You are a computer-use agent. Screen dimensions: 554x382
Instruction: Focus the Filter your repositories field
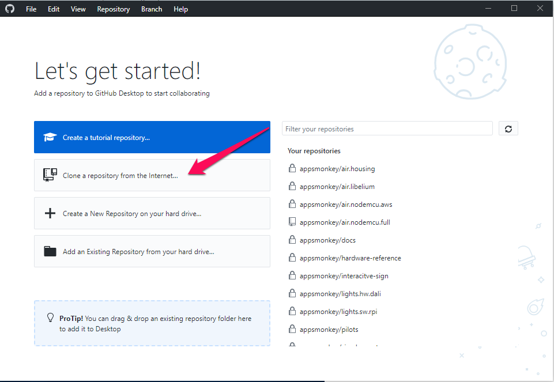point(387,128)
